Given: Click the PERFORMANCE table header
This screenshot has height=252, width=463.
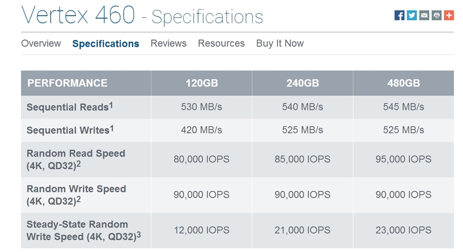Looking at the screenshot, I should coord(67,83).
